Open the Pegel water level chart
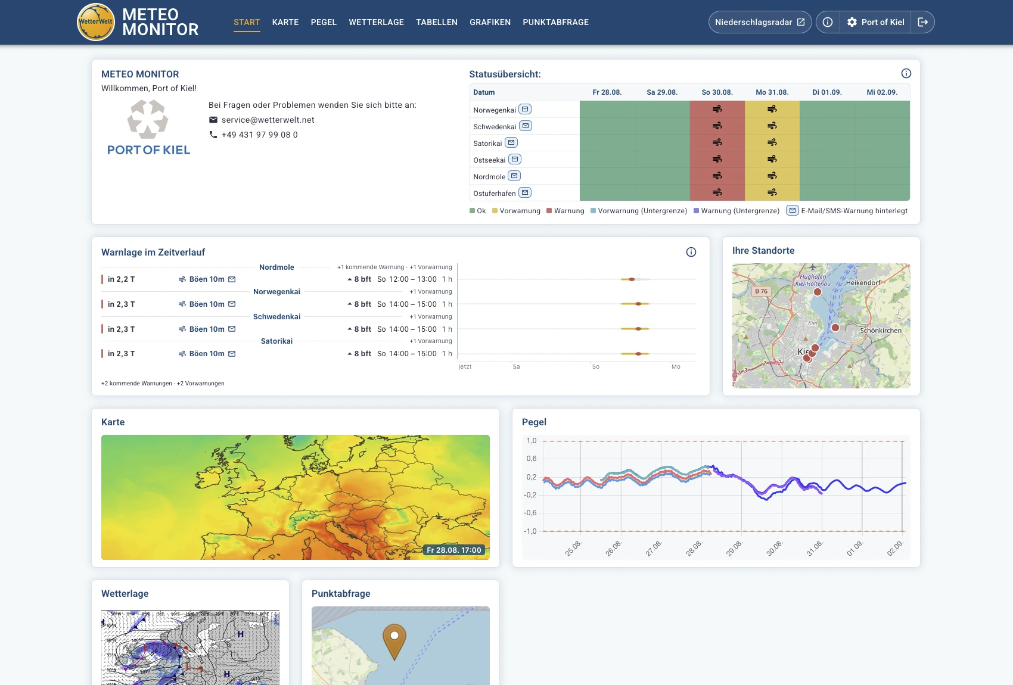1013x685 pixels. 716,497
